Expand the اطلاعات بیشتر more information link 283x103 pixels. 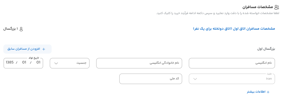pyautogui.click(x=258, y=92)
